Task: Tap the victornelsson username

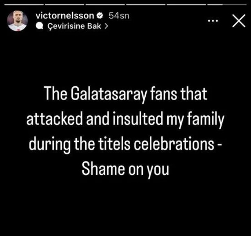Action: [65, 15]
